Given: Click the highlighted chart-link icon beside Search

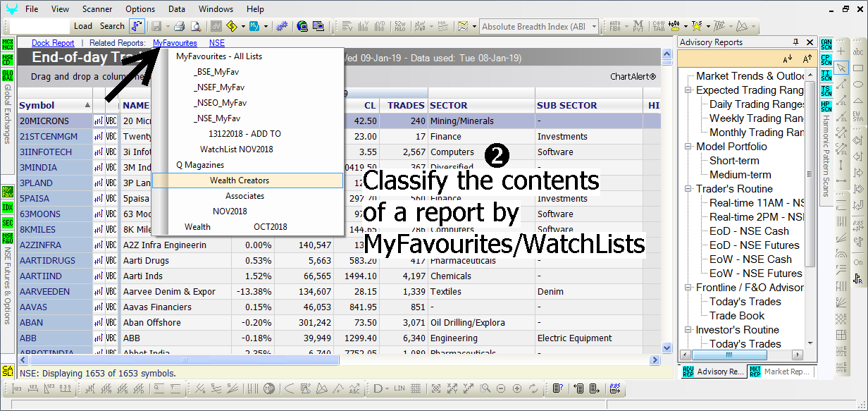Looking at the screenshot, I should (137, 26).
